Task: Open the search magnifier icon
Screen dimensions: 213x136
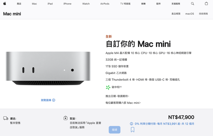Action: (193, 4)
